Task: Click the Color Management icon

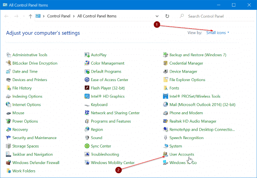Action: 87,63
